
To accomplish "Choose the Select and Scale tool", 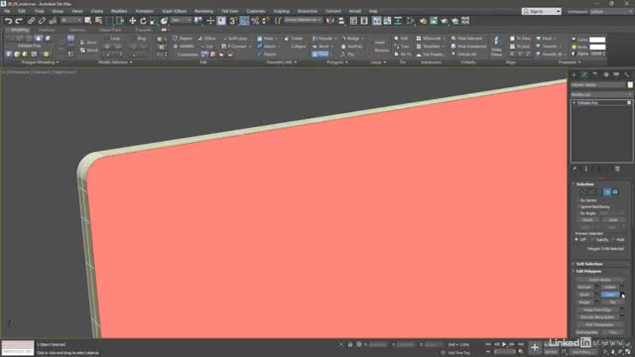I will tap(154, 21).
